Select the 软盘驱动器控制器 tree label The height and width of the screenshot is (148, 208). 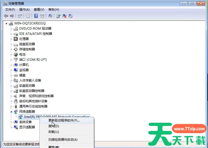pos(32,91)
